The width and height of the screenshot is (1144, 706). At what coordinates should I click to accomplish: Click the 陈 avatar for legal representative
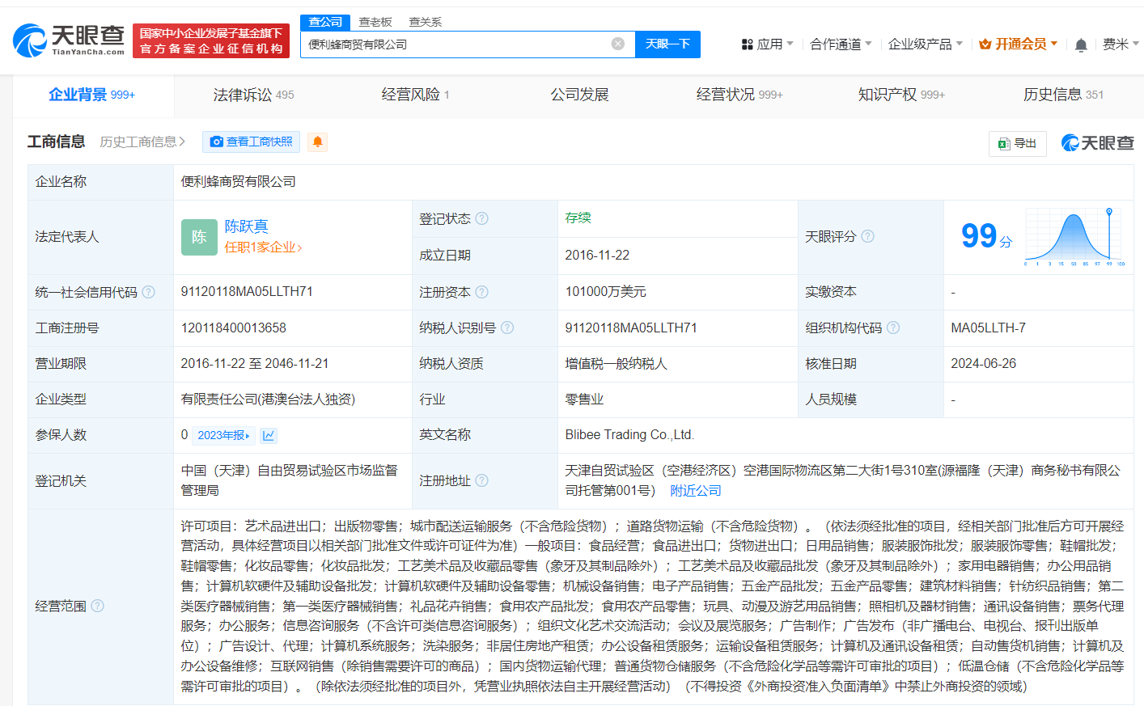click(199, 236)
